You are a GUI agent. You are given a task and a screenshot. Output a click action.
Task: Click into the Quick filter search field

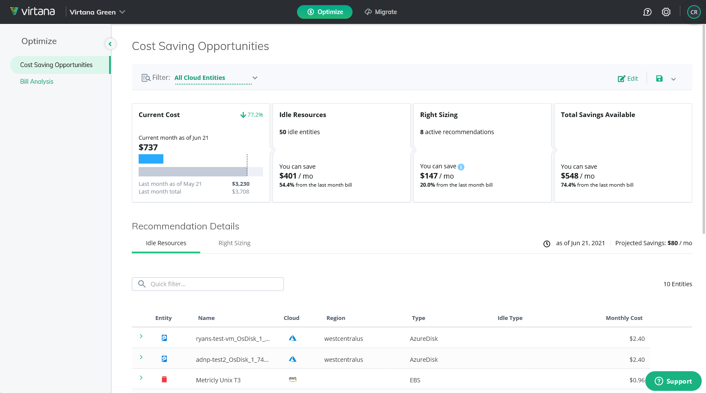(208, 284)
